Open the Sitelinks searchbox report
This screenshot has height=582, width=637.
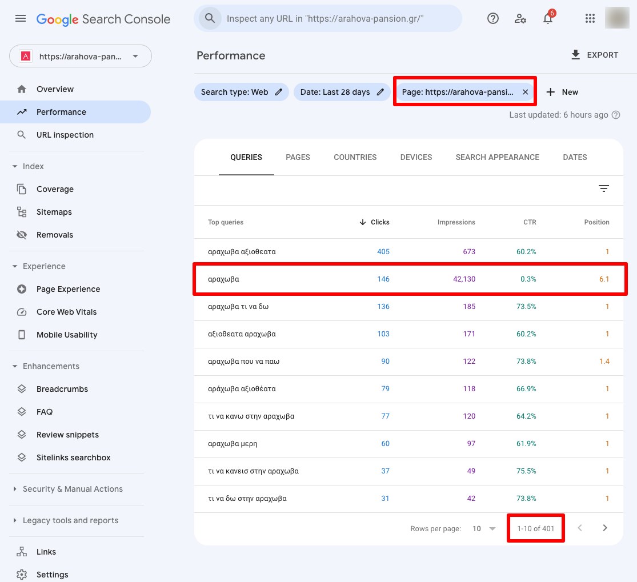pyautogui.click(x=75, y=457)
